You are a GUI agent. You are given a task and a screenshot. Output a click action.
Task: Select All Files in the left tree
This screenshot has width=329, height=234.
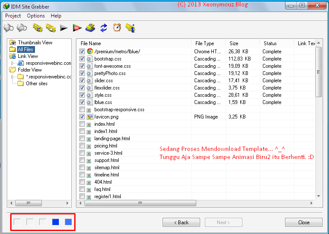26,49
